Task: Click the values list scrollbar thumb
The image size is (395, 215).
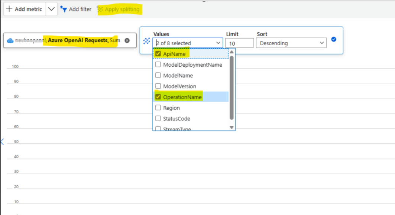Action: click(232, 87)
